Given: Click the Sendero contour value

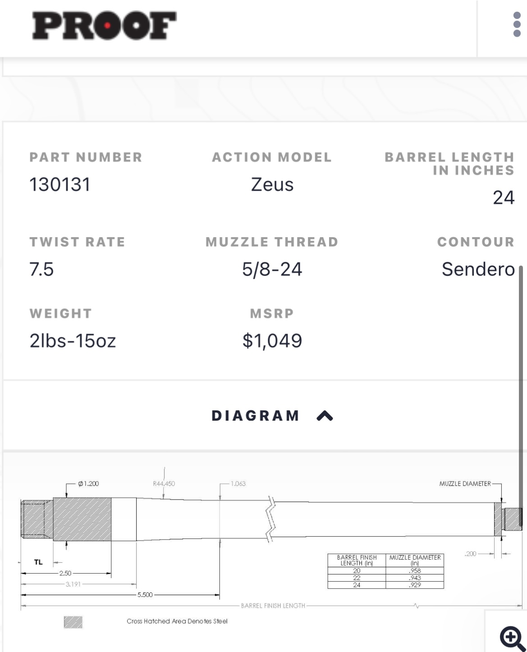Looking at the screenshot, I should [x=478, y=269].
